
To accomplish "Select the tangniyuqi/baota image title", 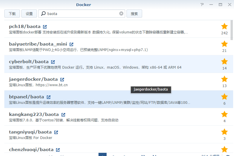I will [x=30, y=132].
